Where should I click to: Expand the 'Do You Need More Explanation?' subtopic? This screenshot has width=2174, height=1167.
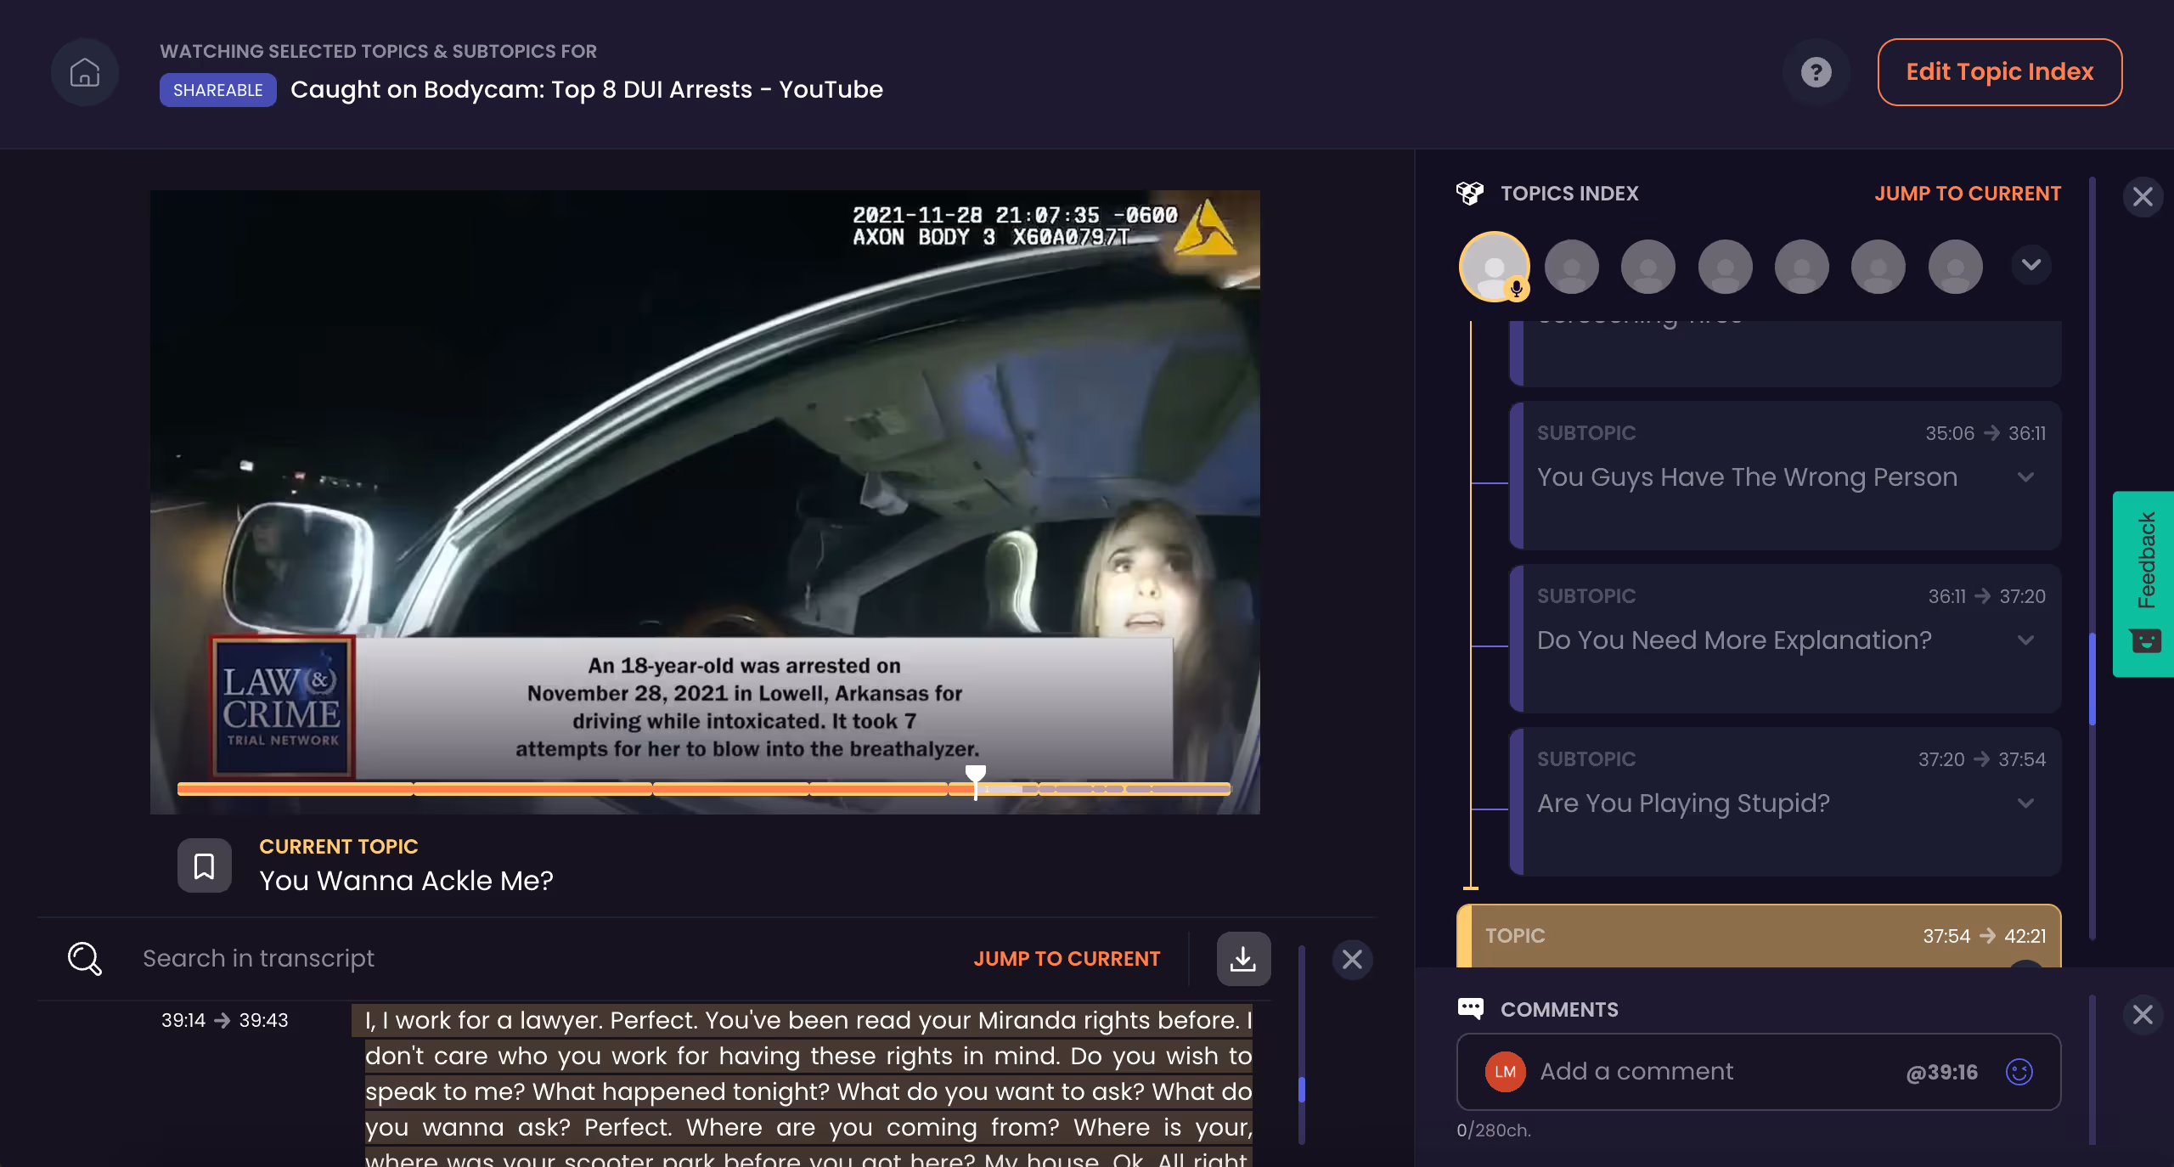pos(2025,640)
